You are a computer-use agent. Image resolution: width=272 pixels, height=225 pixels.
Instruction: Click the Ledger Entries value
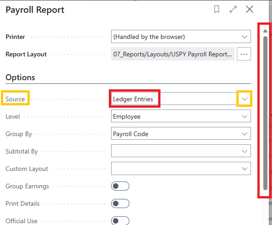133,99
